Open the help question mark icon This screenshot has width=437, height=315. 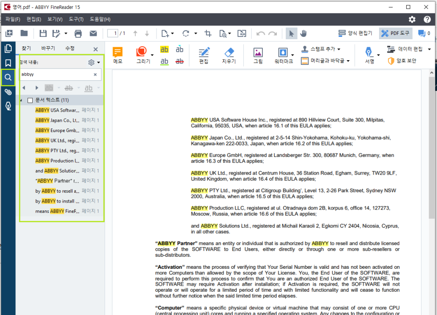pyautogui.click(x=427, y=19)
